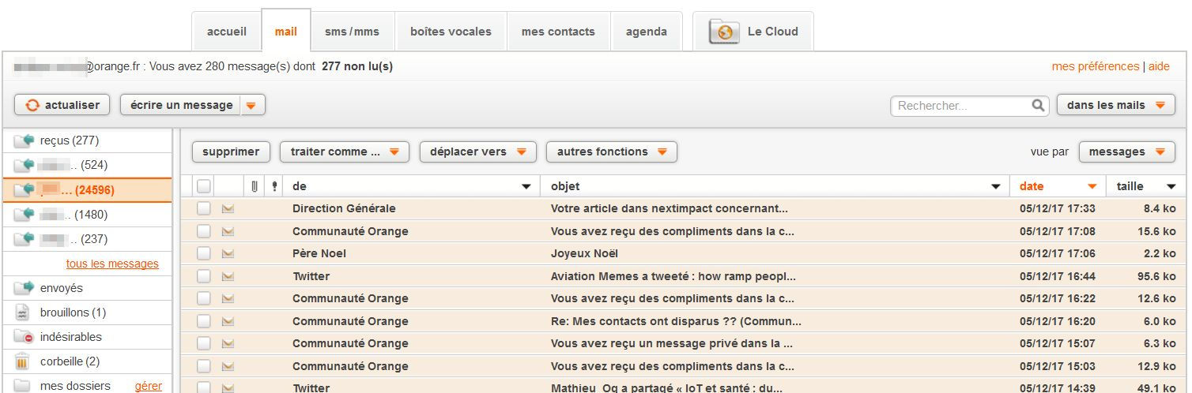Expand the 'traiter comme' dropdown
Viewport: 1192px width, 393px height.
(344, 152)
